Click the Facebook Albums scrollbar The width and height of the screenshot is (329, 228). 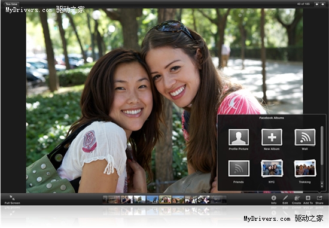(x=322, y=145)
